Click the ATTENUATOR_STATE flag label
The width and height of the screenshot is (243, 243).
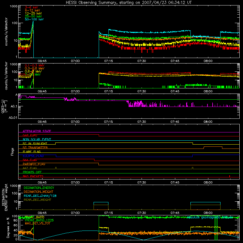[x=37, y=131]
